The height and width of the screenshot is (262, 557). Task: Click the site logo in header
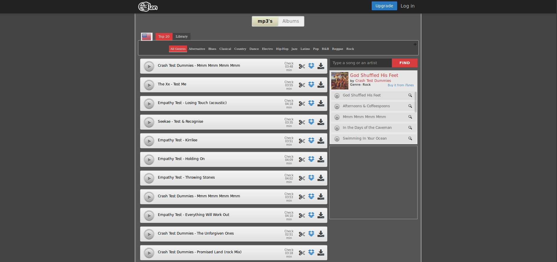148,6
